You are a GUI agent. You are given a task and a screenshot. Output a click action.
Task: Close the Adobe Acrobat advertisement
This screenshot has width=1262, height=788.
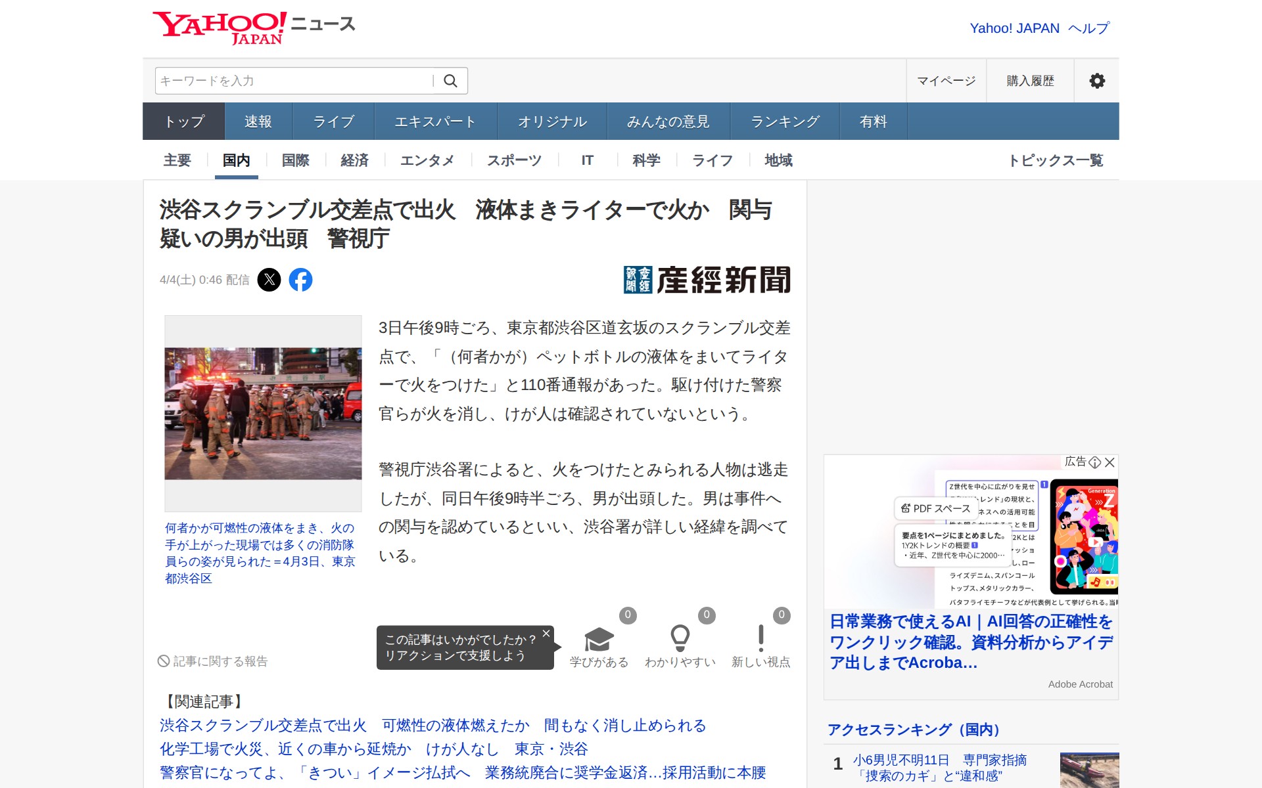[x=1110, y=462]
